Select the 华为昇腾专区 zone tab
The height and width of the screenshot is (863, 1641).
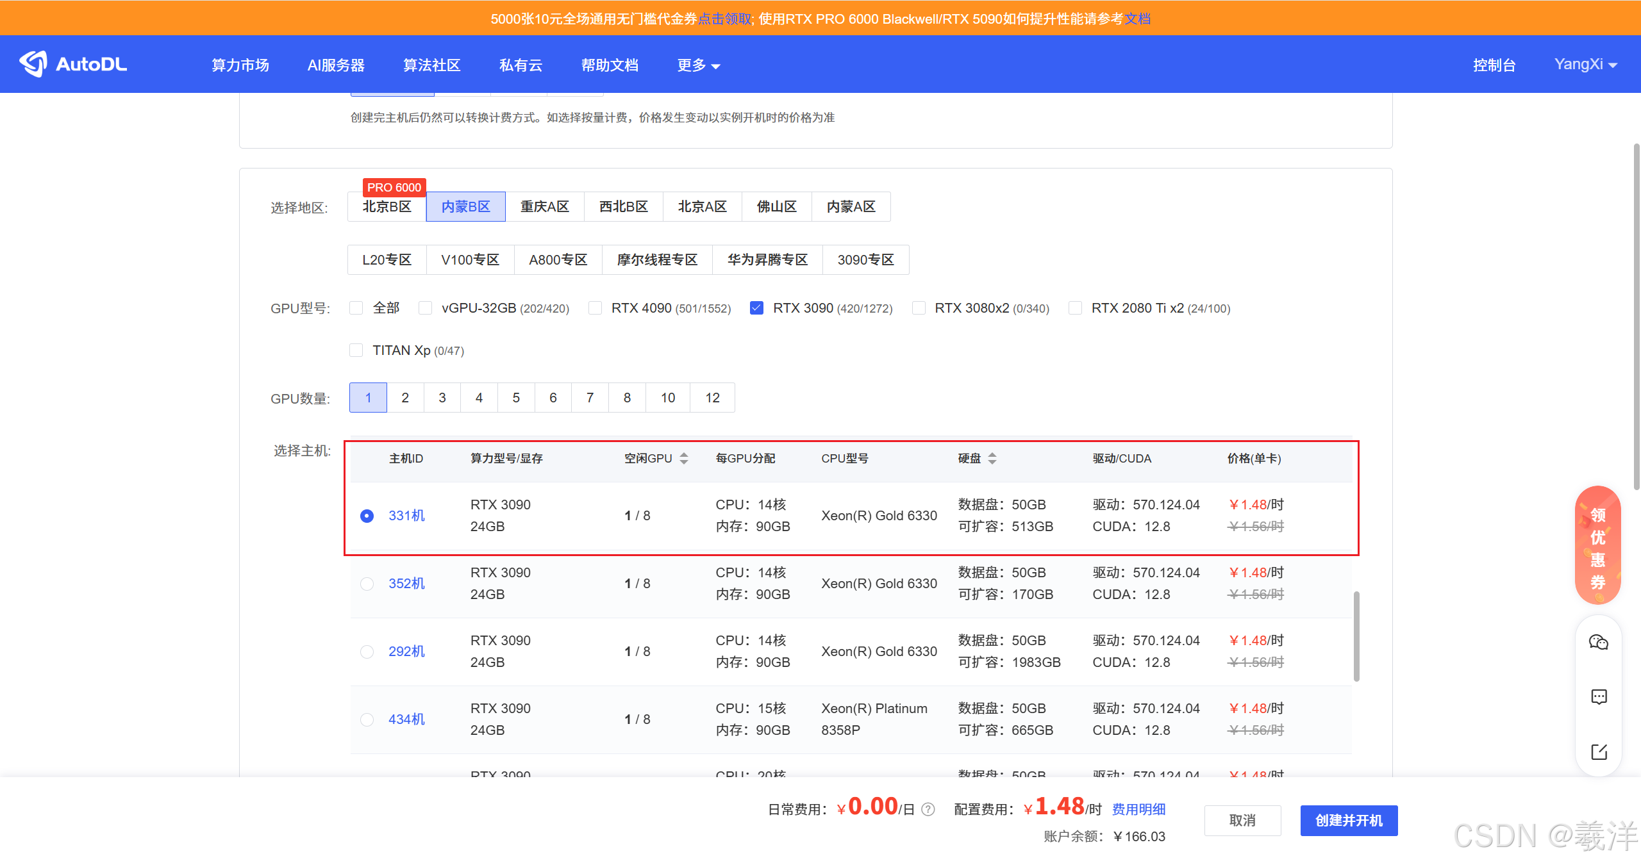pos(768,260)
